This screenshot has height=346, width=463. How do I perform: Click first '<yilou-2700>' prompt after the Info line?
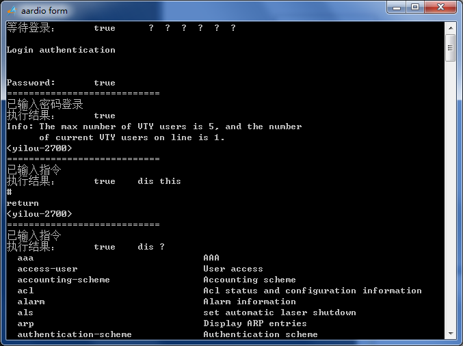(39, 148)
